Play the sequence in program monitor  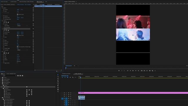point(133,71)
